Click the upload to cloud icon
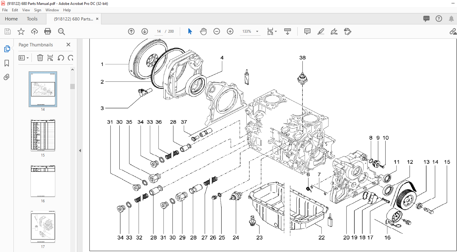Screen dimensions: 457x252 [34, 31]
